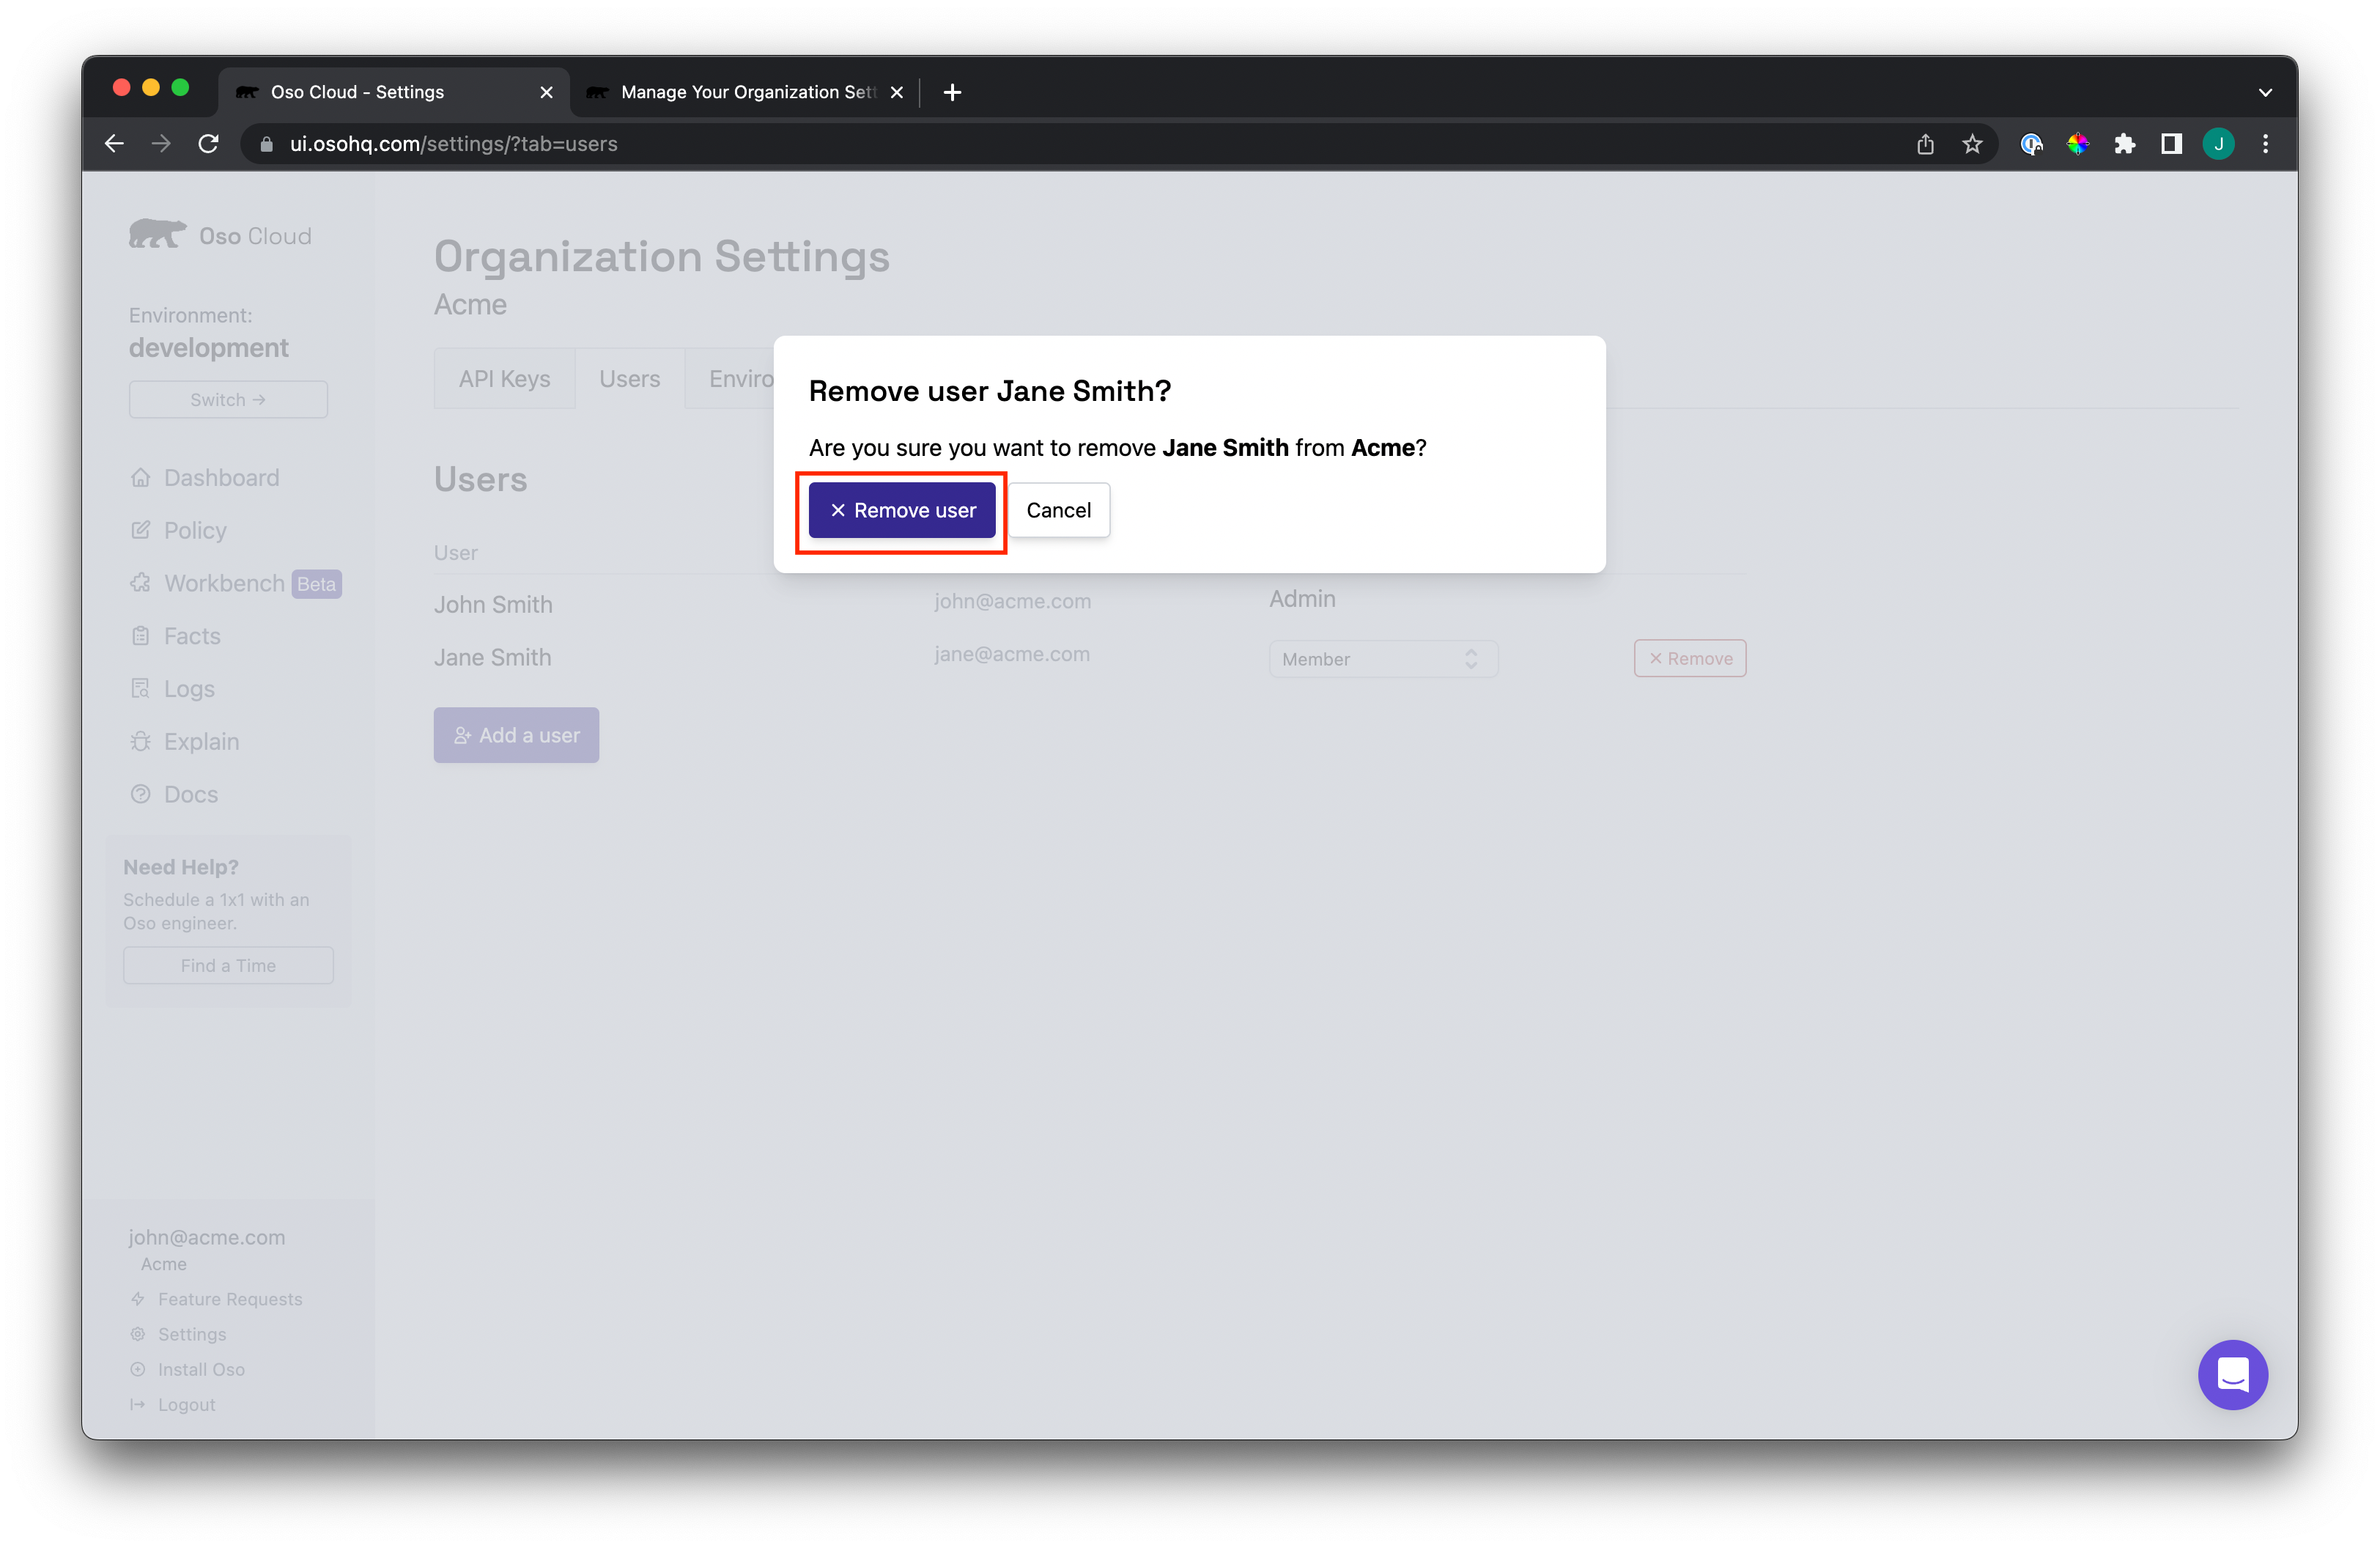This screenshot has height=1548, width=2380.
Task: Expand the Member role dropdown
Action: pos(1382,659)
